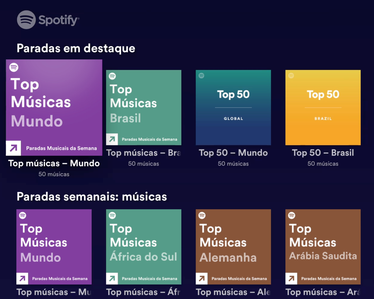
Task: Click the arrow icon on featured Top Músicas Brasil cover
Action: coord(112,139)
